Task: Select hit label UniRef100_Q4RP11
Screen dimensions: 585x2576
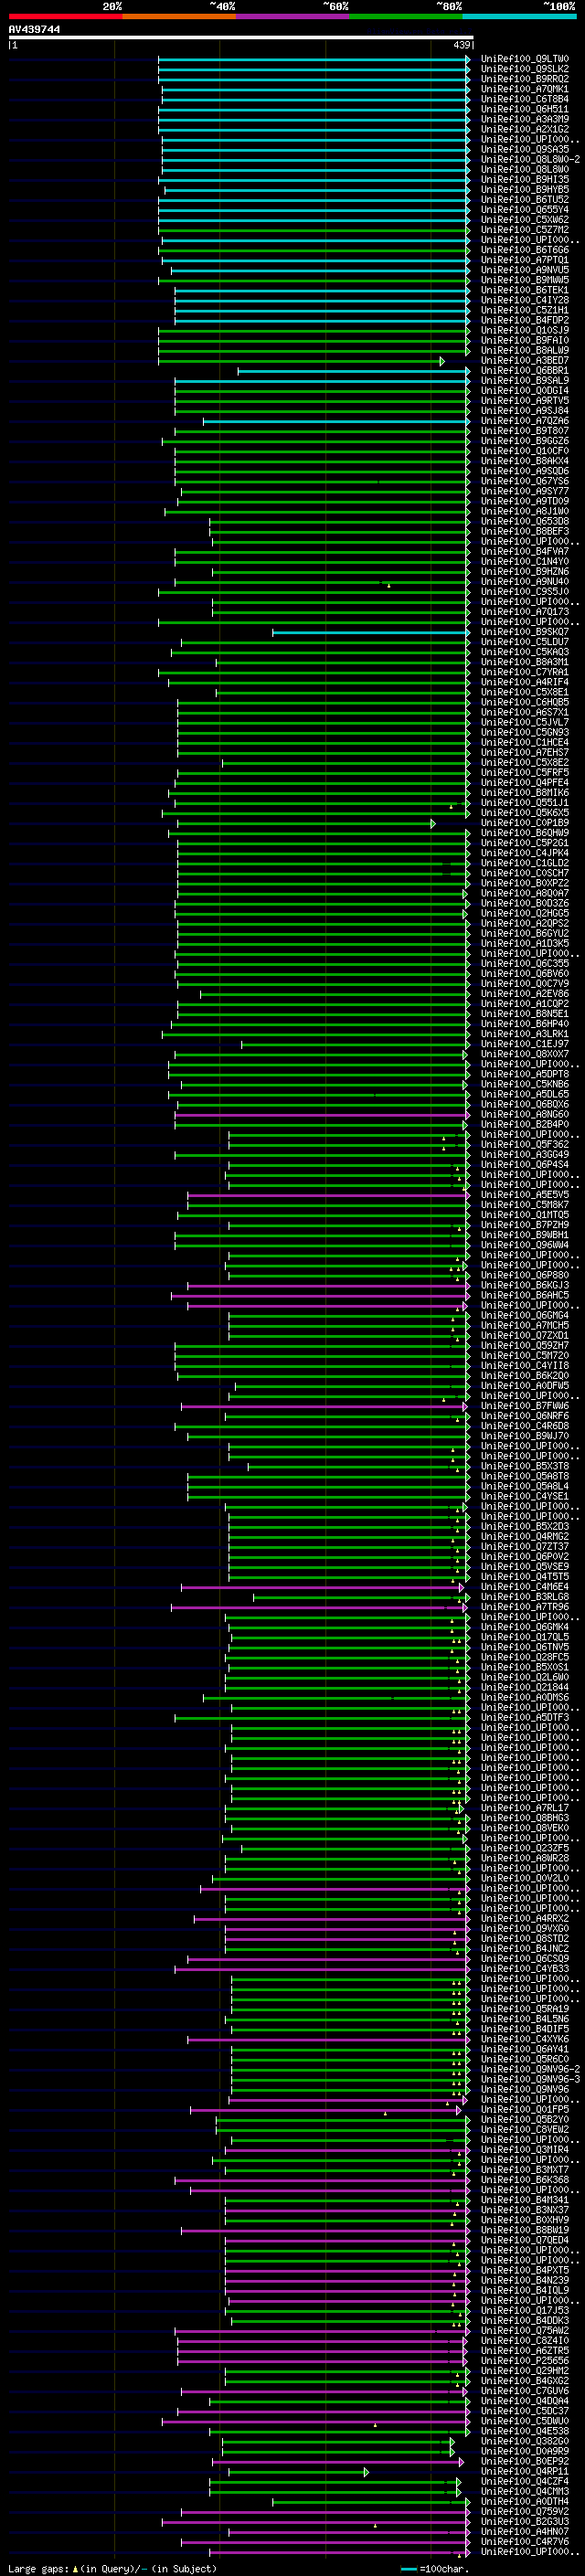Action: [524, 2471]
